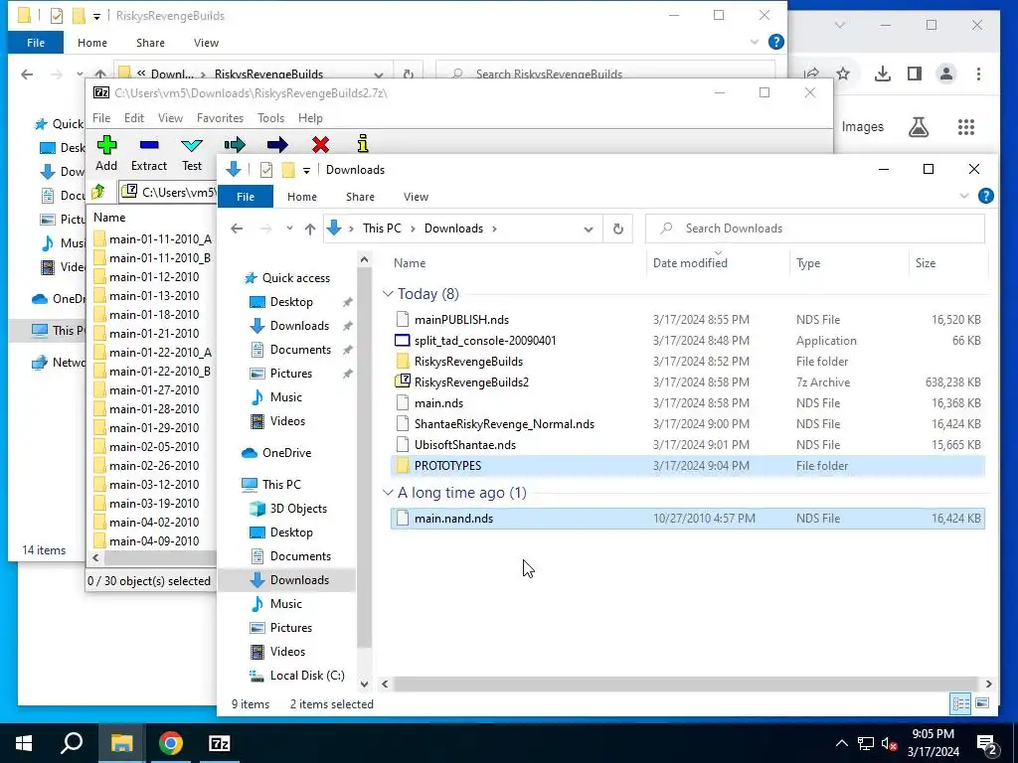The image size is (1018, 763).
Task: Open View tab in Downloads window
Action: [417, 197]
